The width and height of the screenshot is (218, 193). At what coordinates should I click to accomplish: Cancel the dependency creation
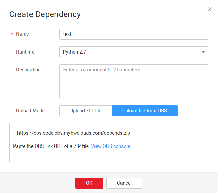[x=124, y=183]
